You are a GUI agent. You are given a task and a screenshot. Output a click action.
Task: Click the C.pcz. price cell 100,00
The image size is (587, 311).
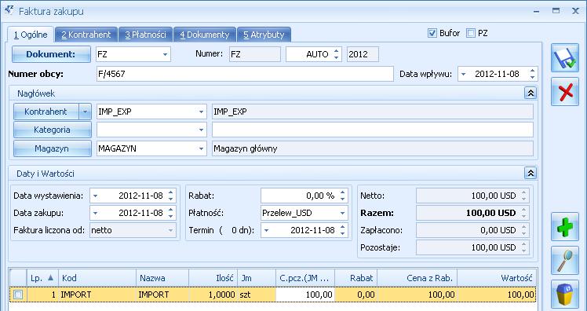305,295
